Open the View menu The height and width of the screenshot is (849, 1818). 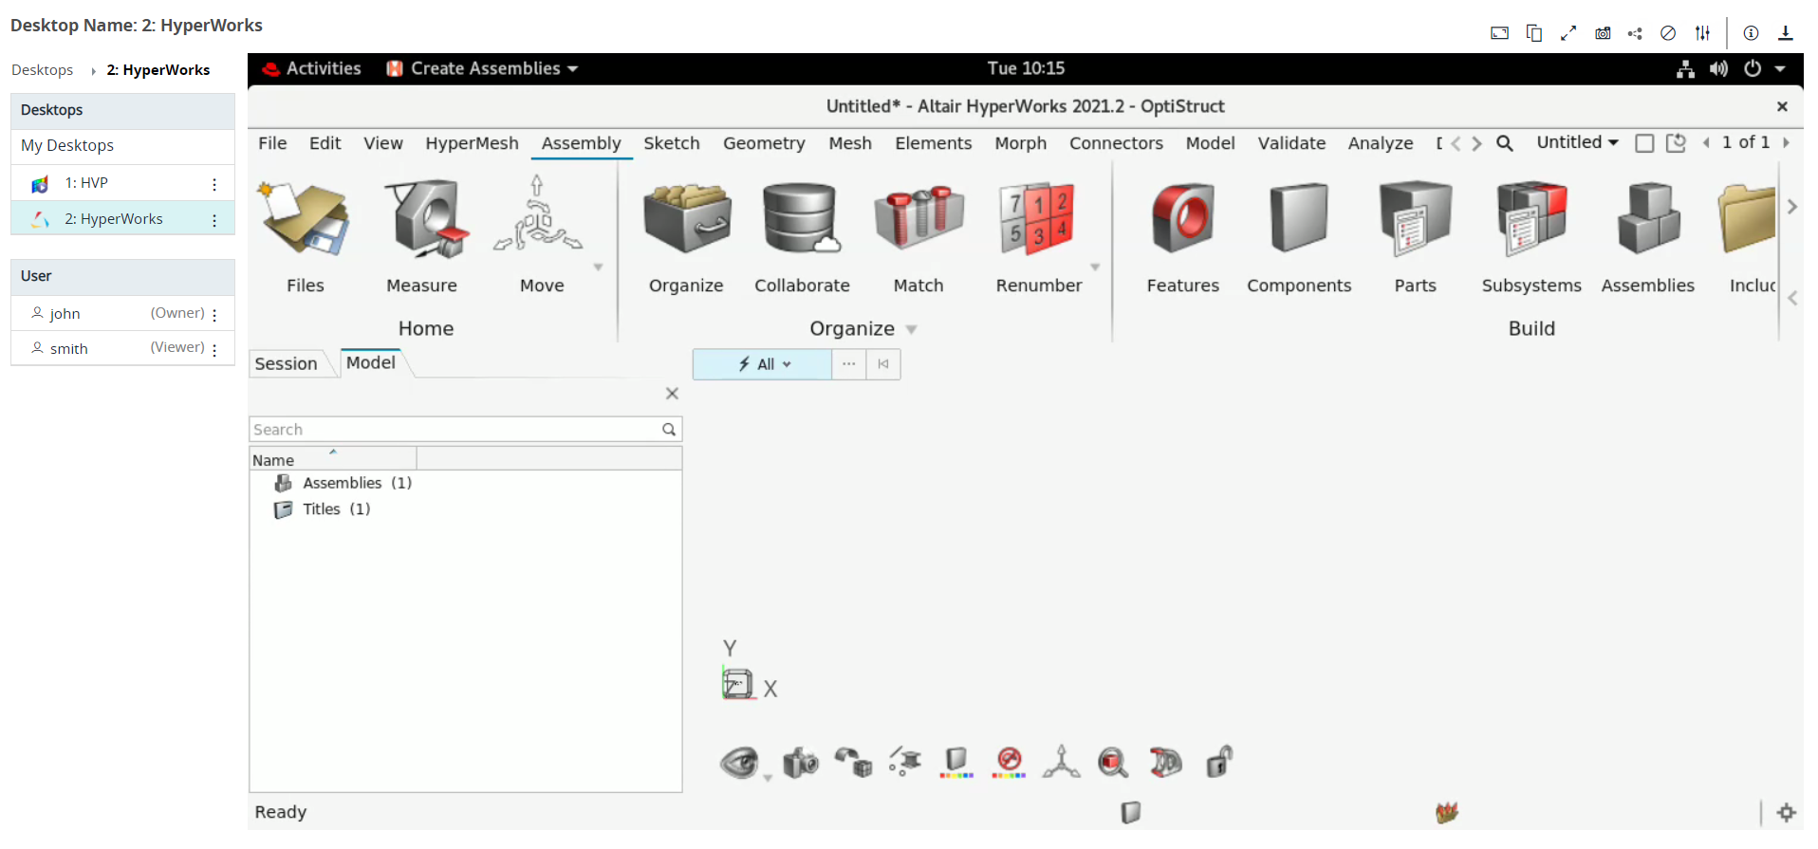382,143
